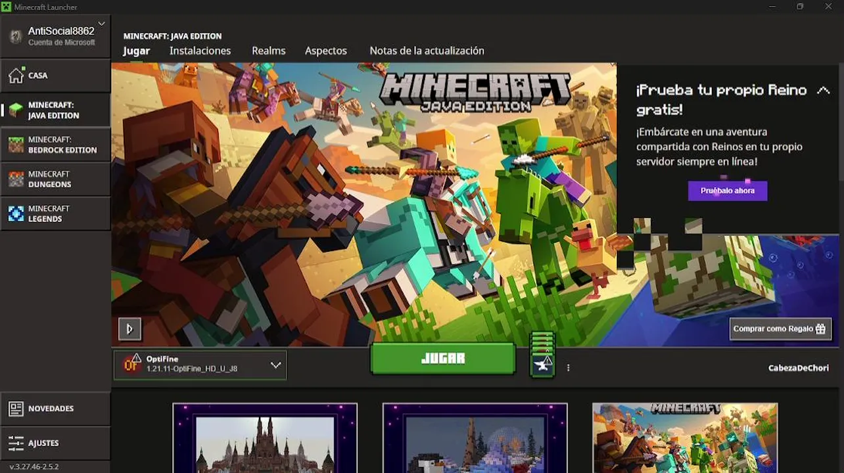Click the play-video button on banner

(x=129, y=328)
